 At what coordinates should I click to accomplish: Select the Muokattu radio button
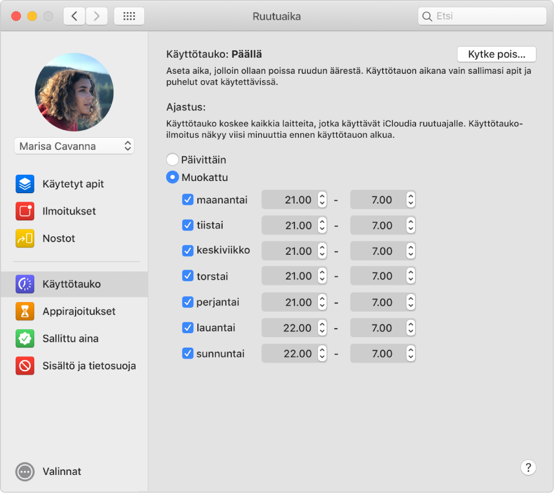click(x=173, y=177)
